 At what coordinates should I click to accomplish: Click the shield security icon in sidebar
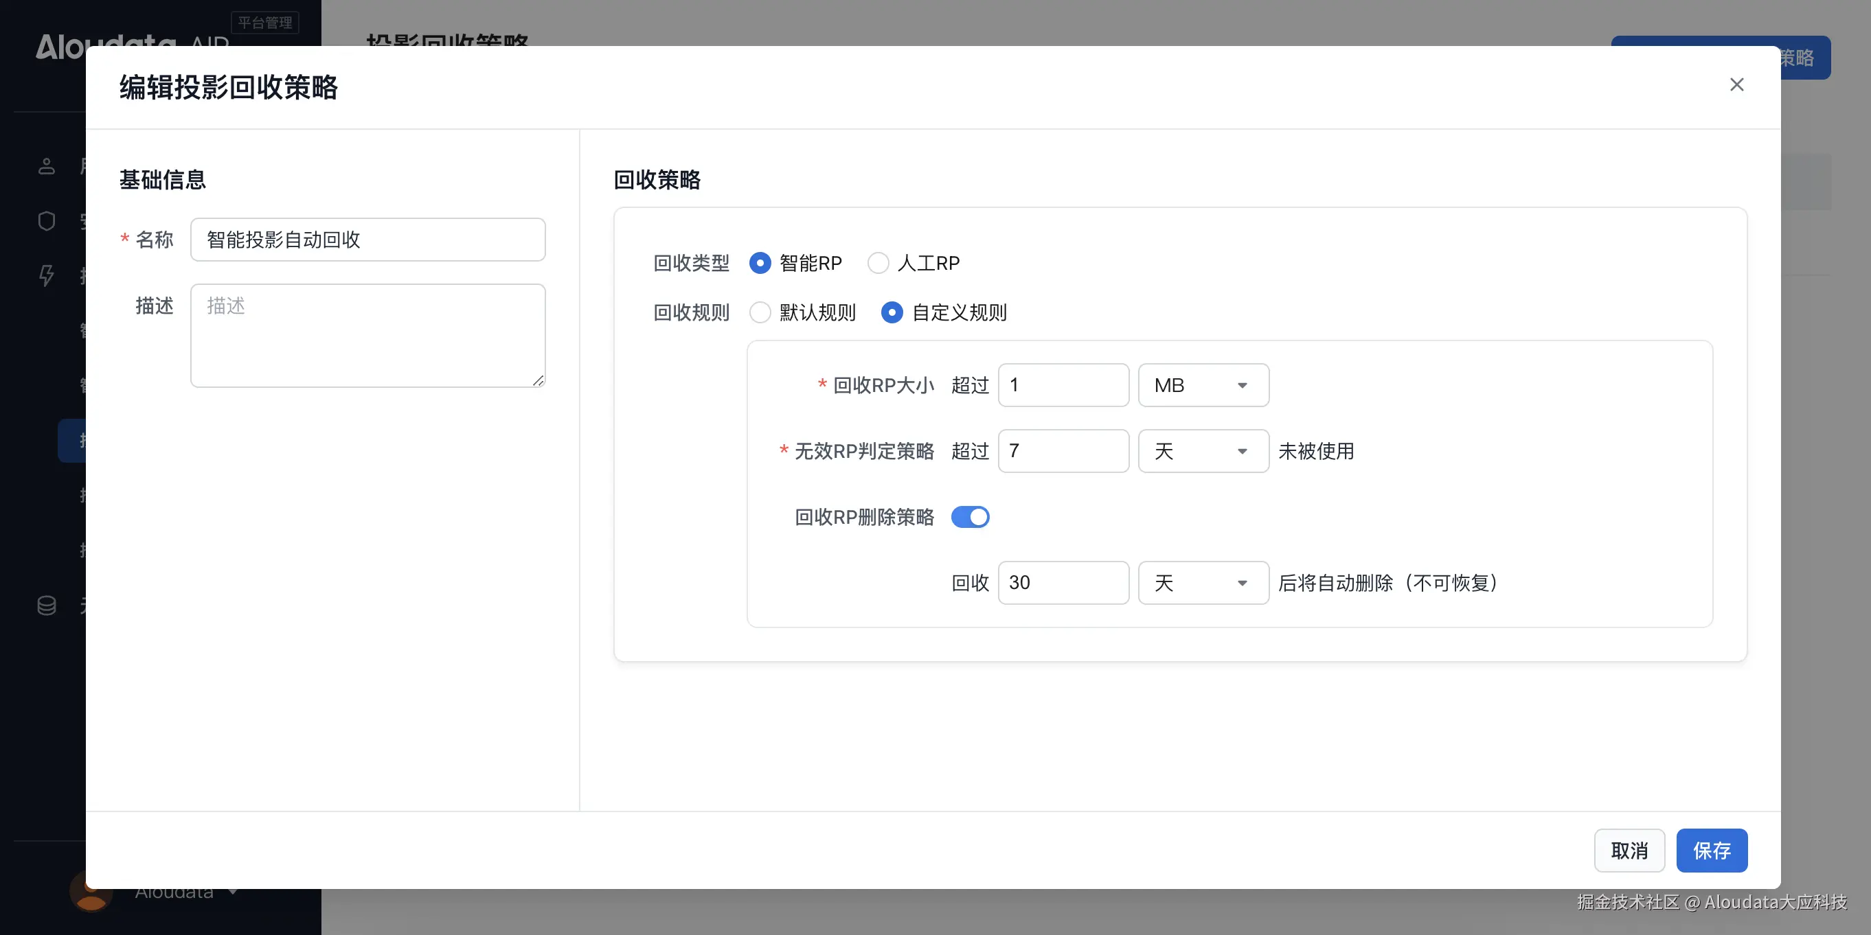click(47, 220)
